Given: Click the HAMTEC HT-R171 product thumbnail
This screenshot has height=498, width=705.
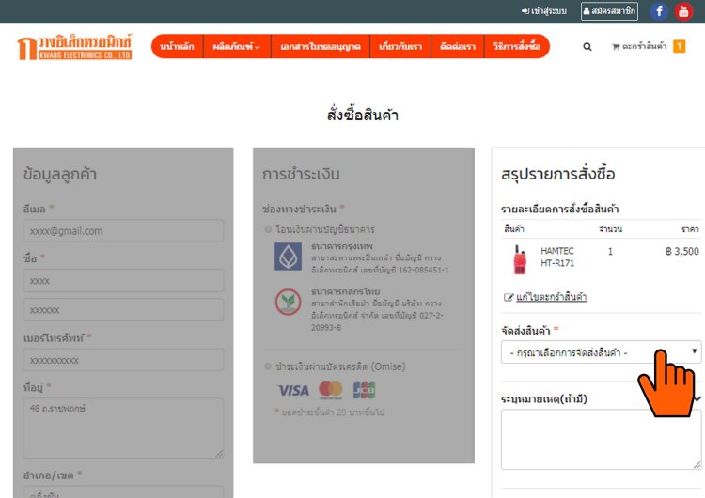Looking at the screenshot, I should click(519, 258).
